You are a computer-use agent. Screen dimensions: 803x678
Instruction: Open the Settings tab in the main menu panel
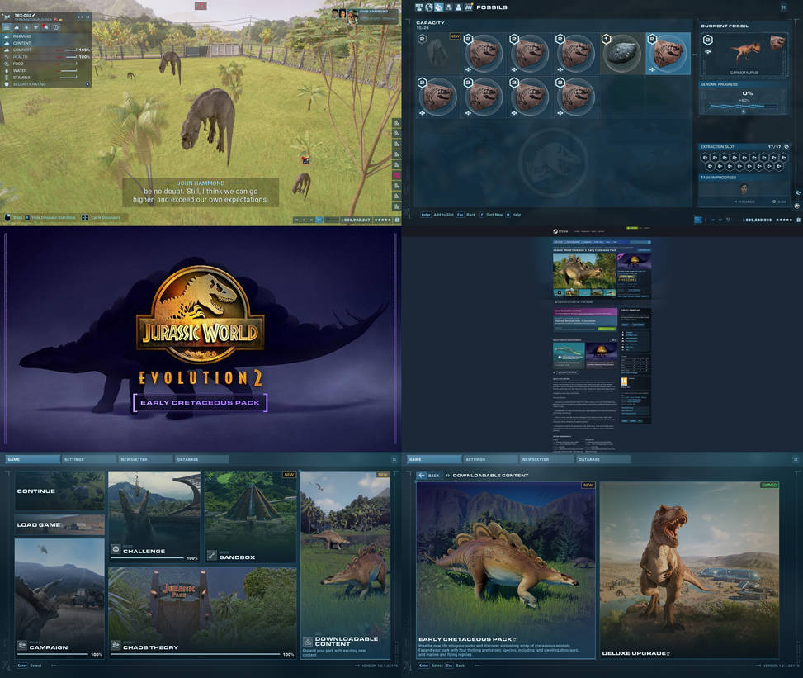coord(88,459)
